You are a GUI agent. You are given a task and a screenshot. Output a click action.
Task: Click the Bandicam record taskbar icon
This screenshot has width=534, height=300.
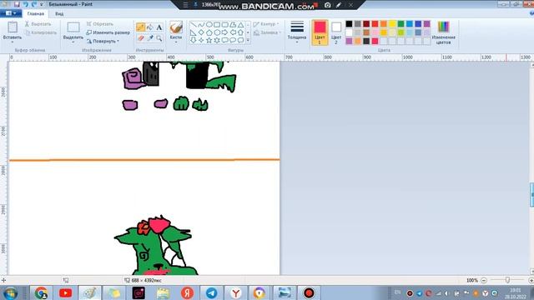click(x=309, y=292)
